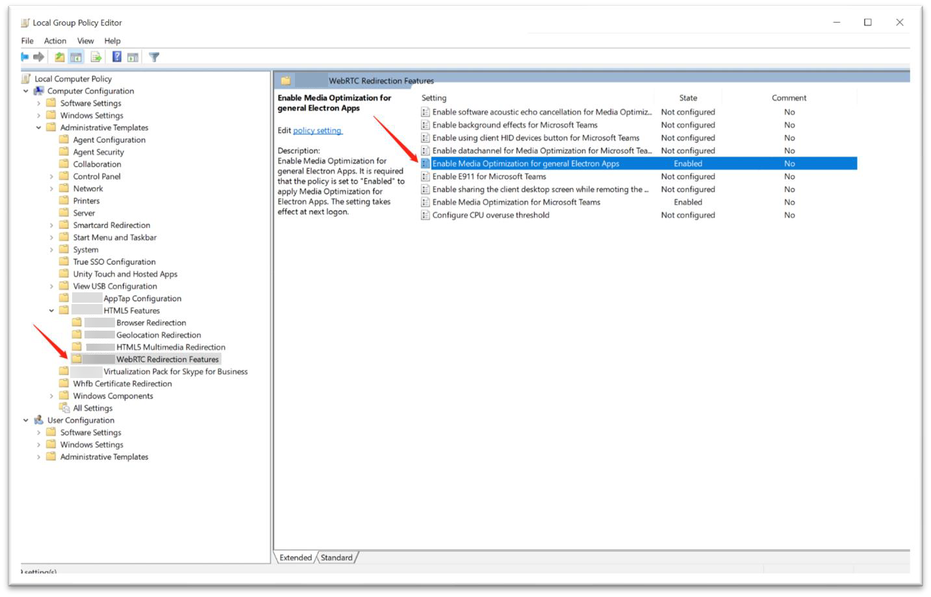Open Help via the blue question mark icon

tap(116, 57)
